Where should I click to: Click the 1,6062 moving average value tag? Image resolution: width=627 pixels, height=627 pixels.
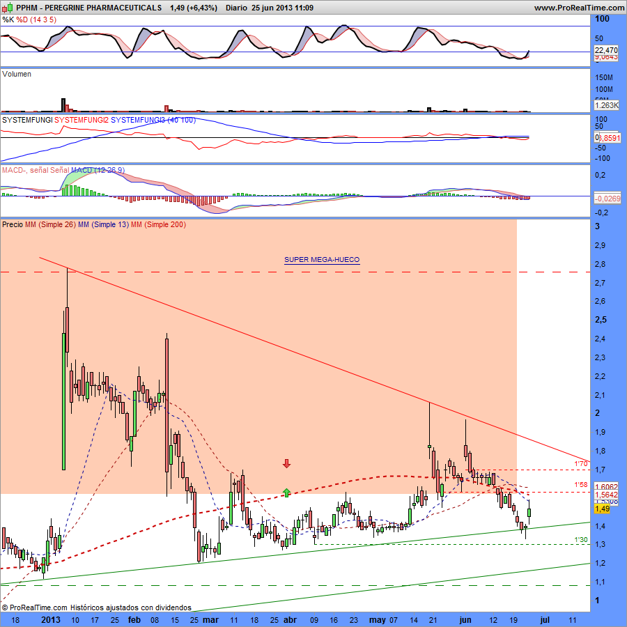coord(606,487)
